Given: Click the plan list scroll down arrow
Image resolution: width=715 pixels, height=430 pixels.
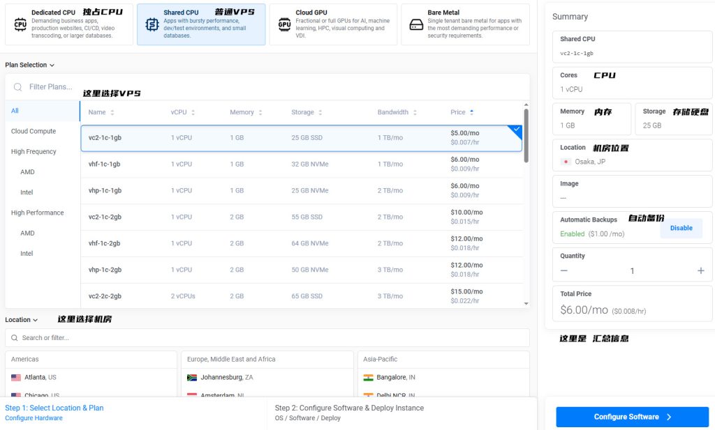Looking at the screenshot, I should pyautogui.click(x=526, y=303).
